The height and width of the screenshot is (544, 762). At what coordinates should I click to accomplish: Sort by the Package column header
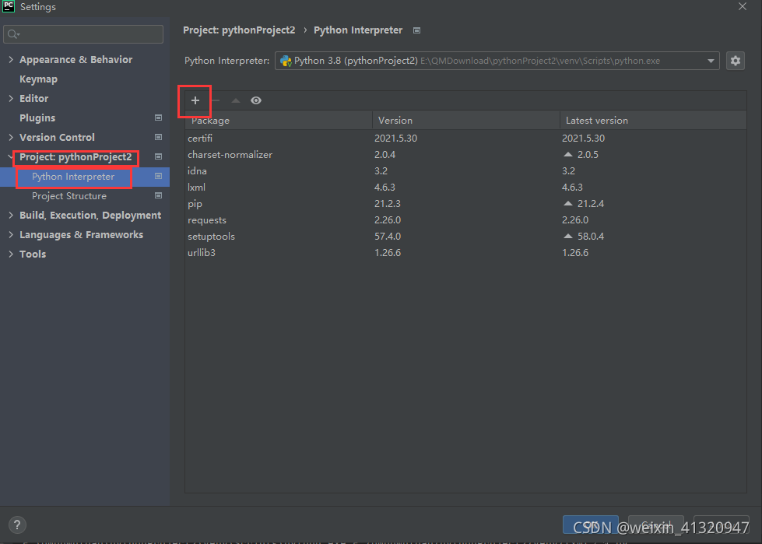pos(279,121)
